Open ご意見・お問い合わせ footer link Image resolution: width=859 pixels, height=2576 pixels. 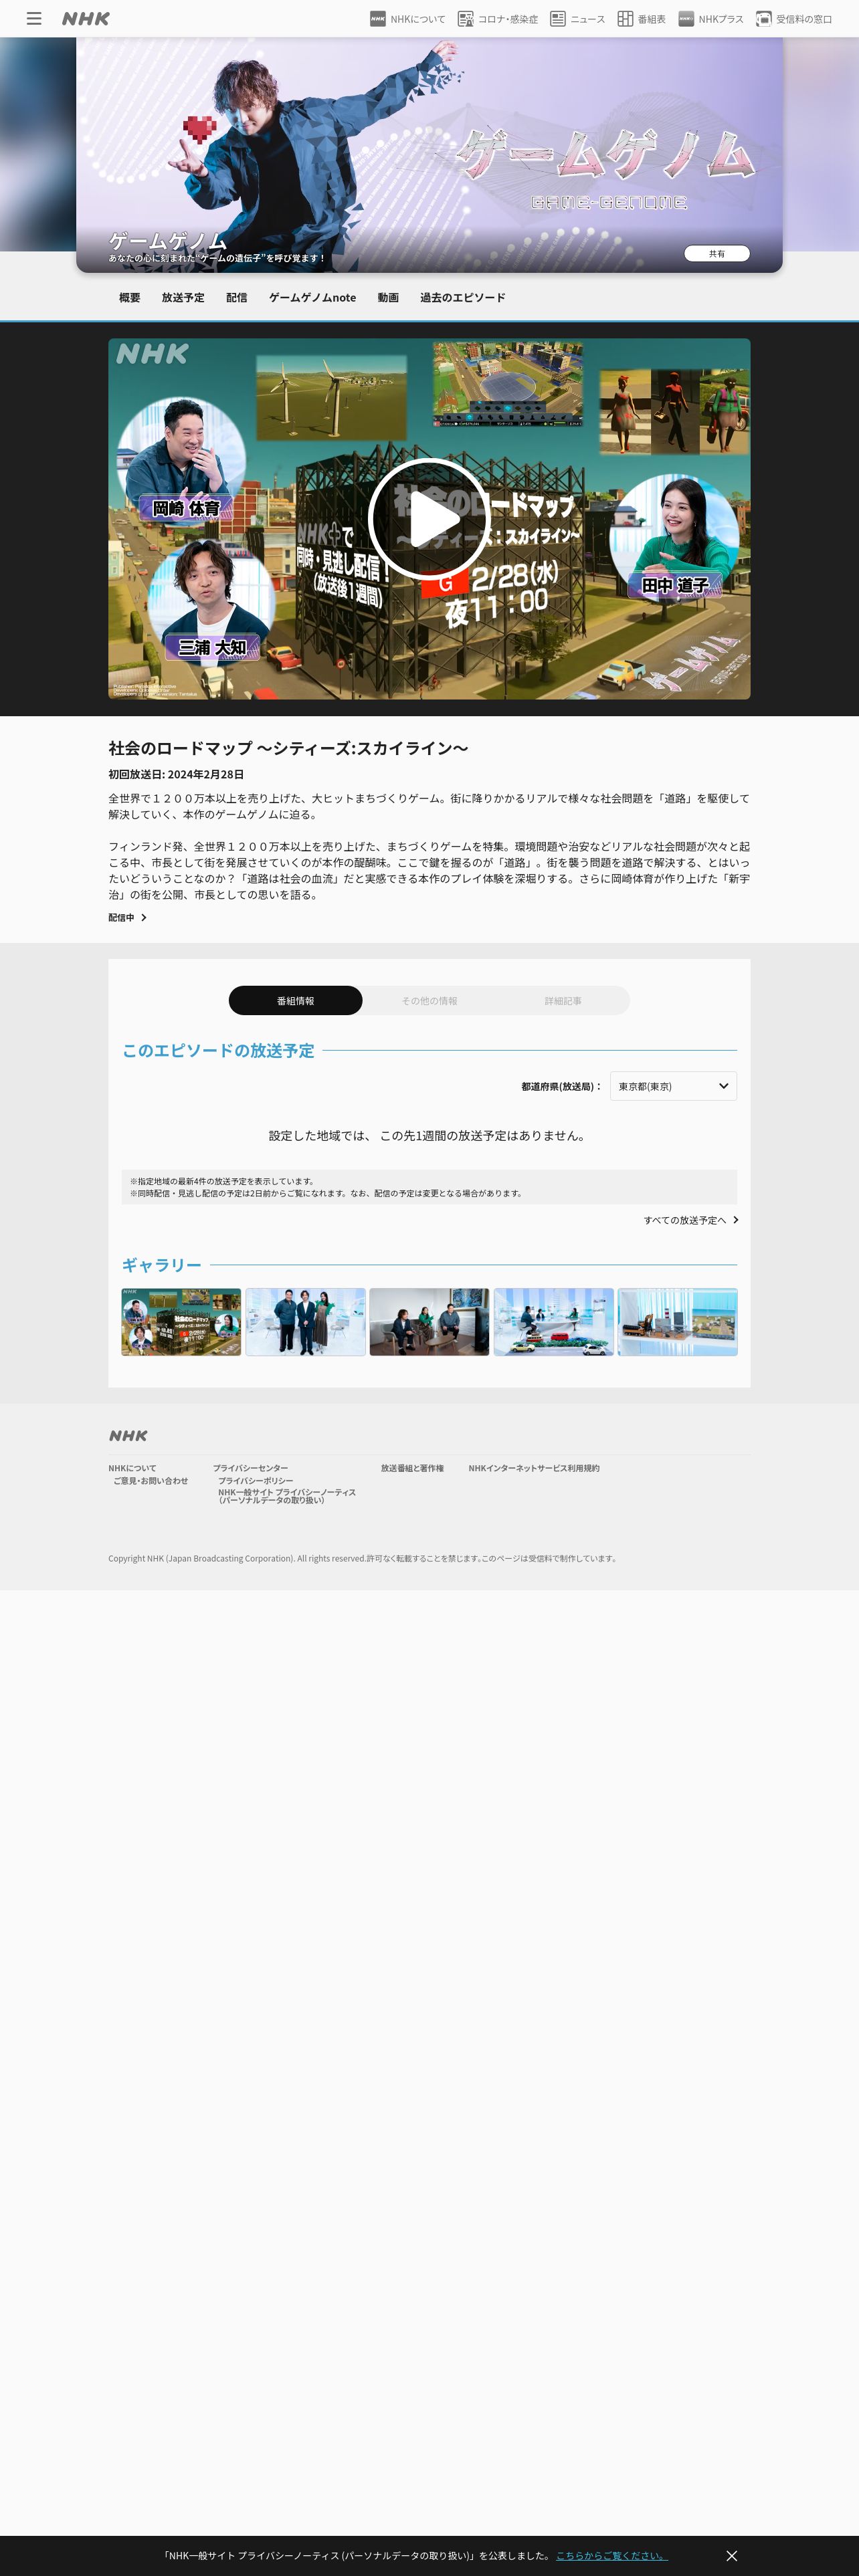coord(150,1481)
